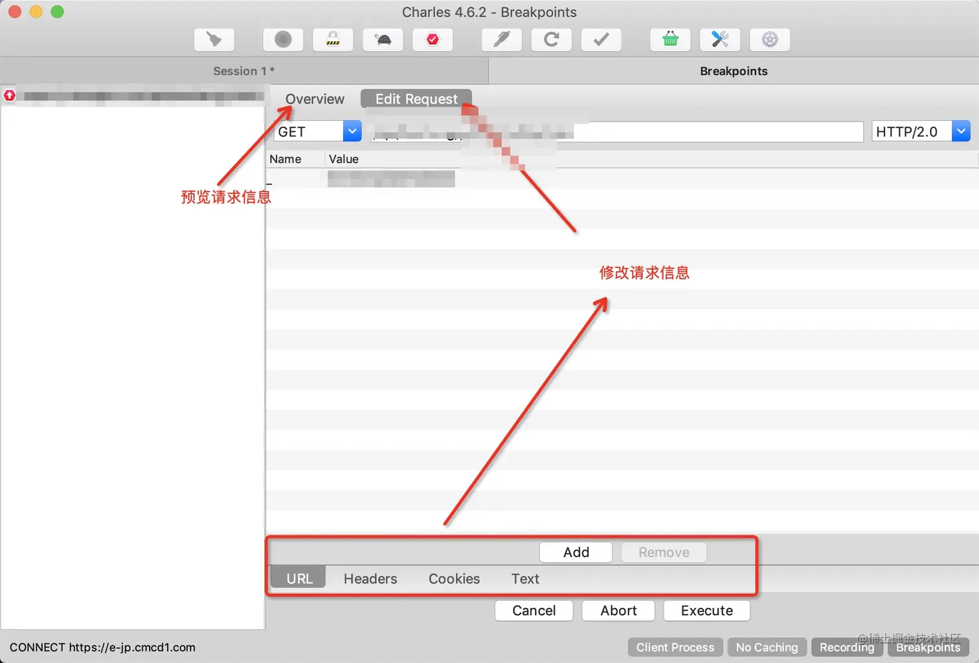Open Settings gear icon in toolbar
Viewport: 979px width, 663px height.
point(770,39)
